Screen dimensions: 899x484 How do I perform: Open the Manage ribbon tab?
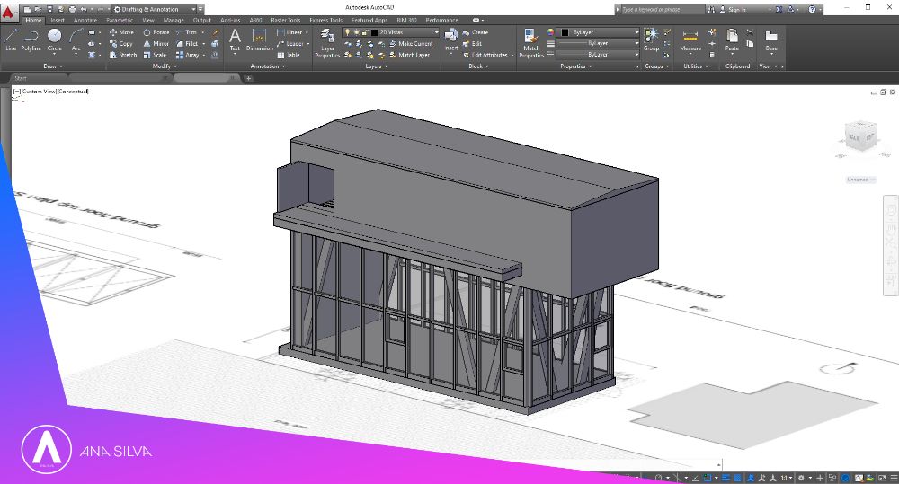click(x=174, y=20)
